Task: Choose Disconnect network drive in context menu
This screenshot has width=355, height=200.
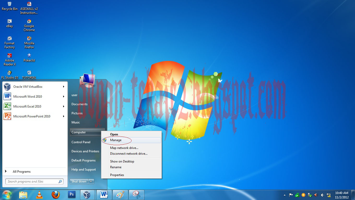Action: pyautogui.click(x=132, y=154)
